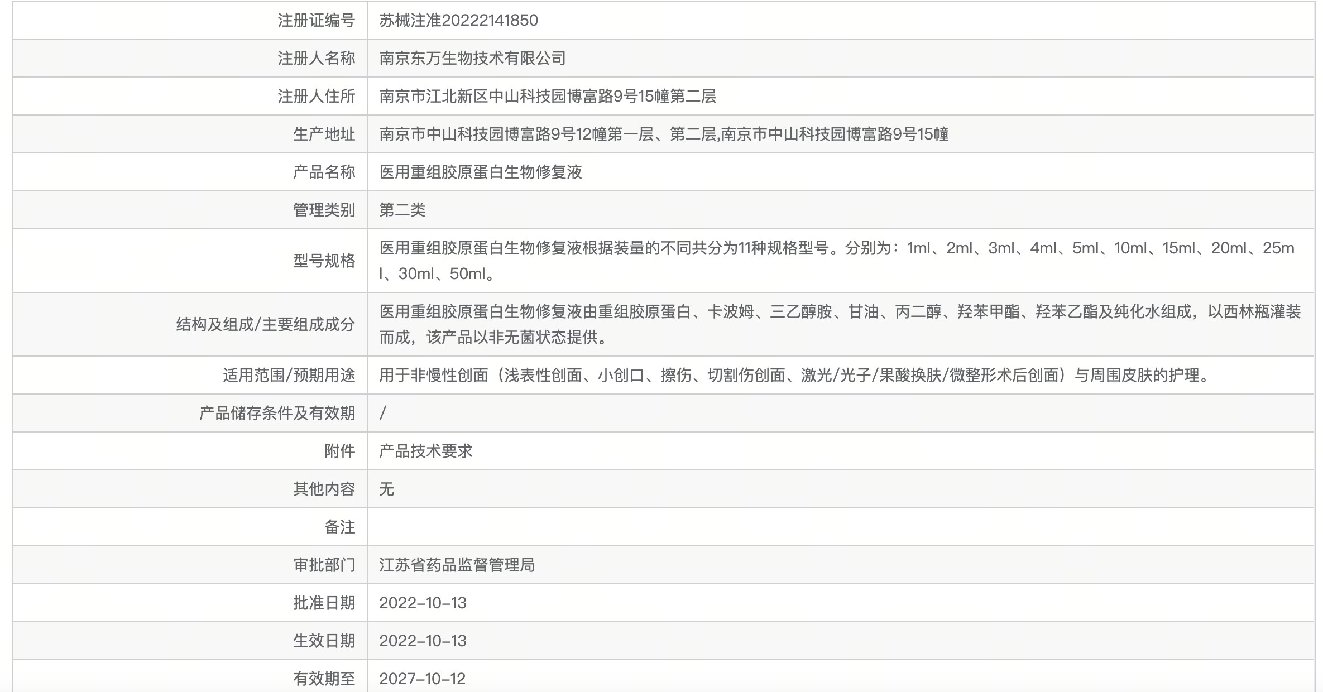Select the value 第二类

(x=402, y=210)
